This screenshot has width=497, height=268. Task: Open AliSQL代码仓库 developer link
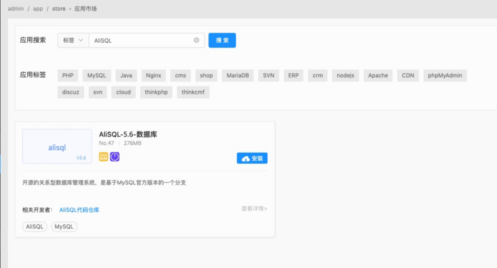[x=79, y=210]
